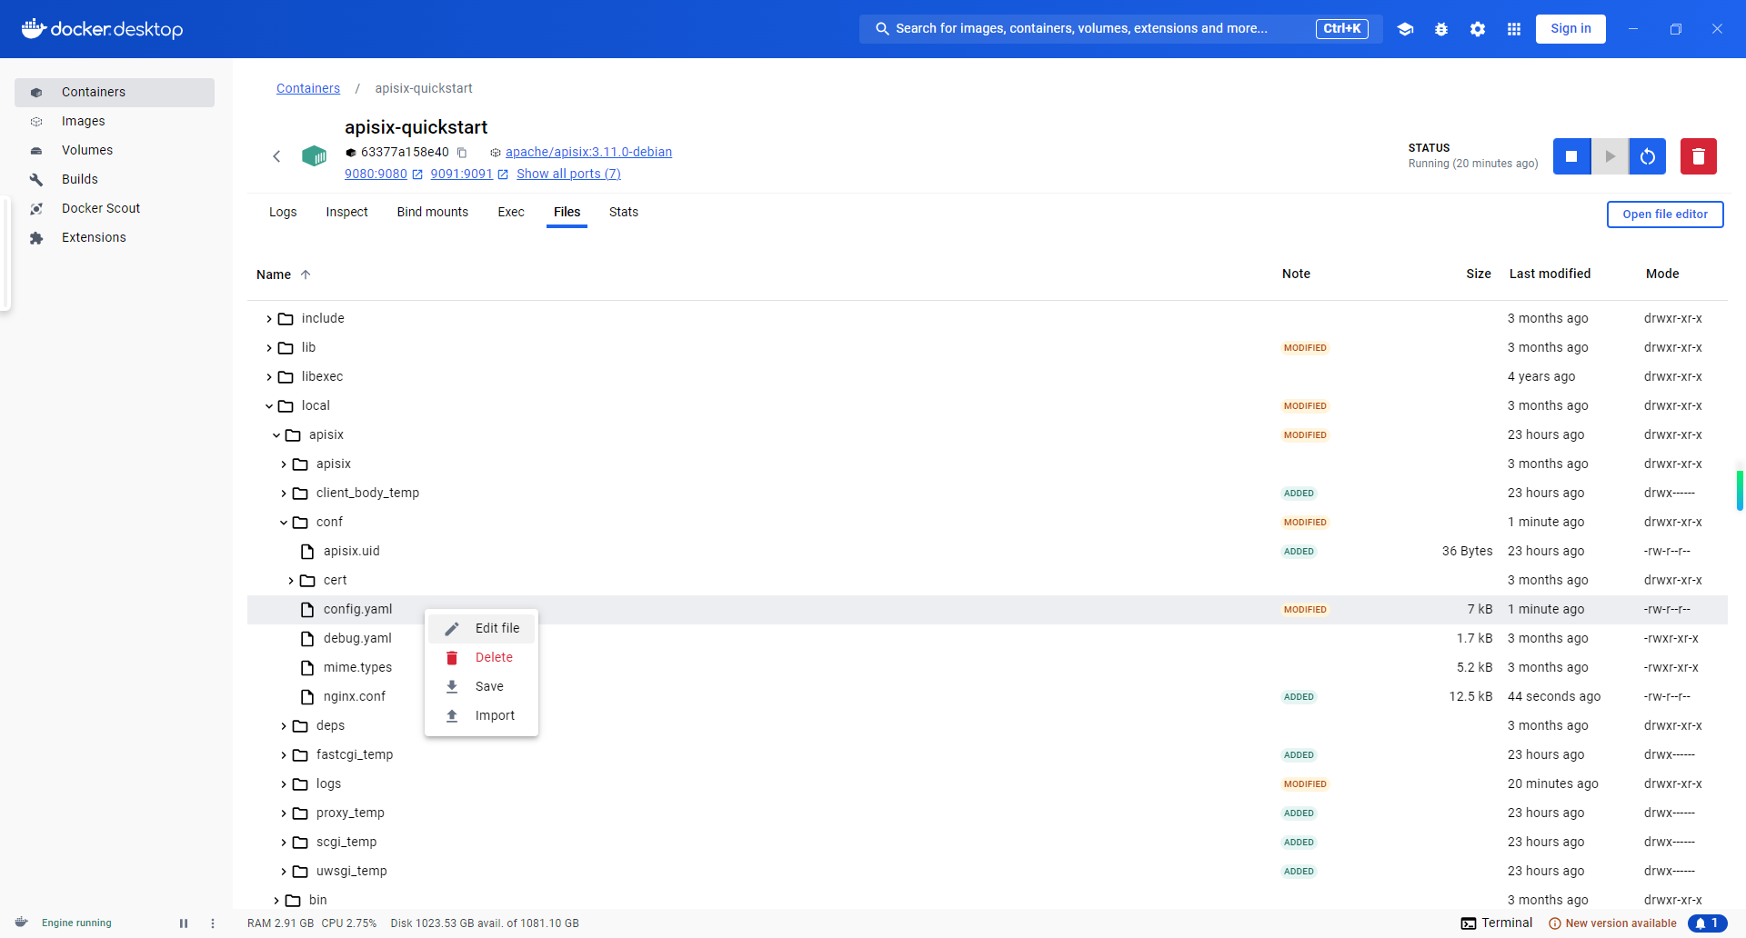Collapse the conf folder
This screenshot has height=938, width=1746.
tap(284, 523)
